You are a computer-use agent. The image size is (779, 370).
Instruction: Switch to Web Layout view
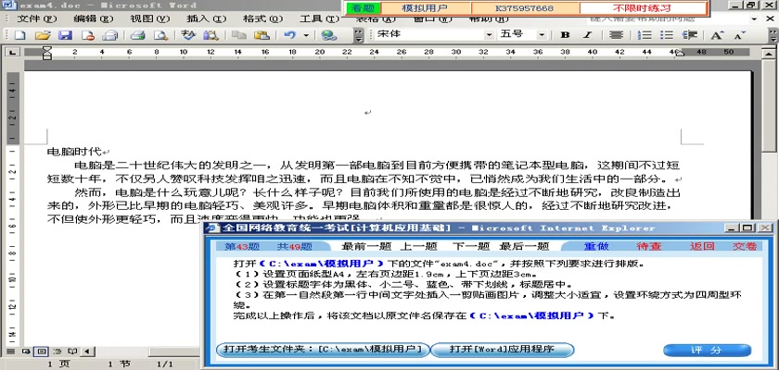click(26, 351)
